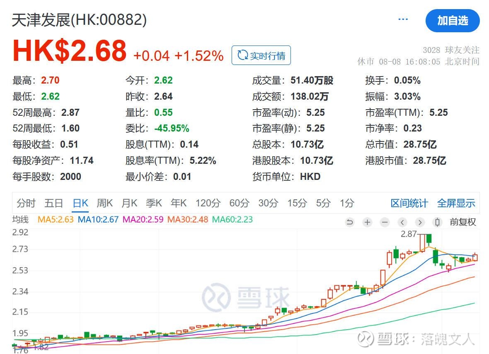Switch to 1分 interval tab
Screen dimensions: 489x354
[x=347, y=203]
